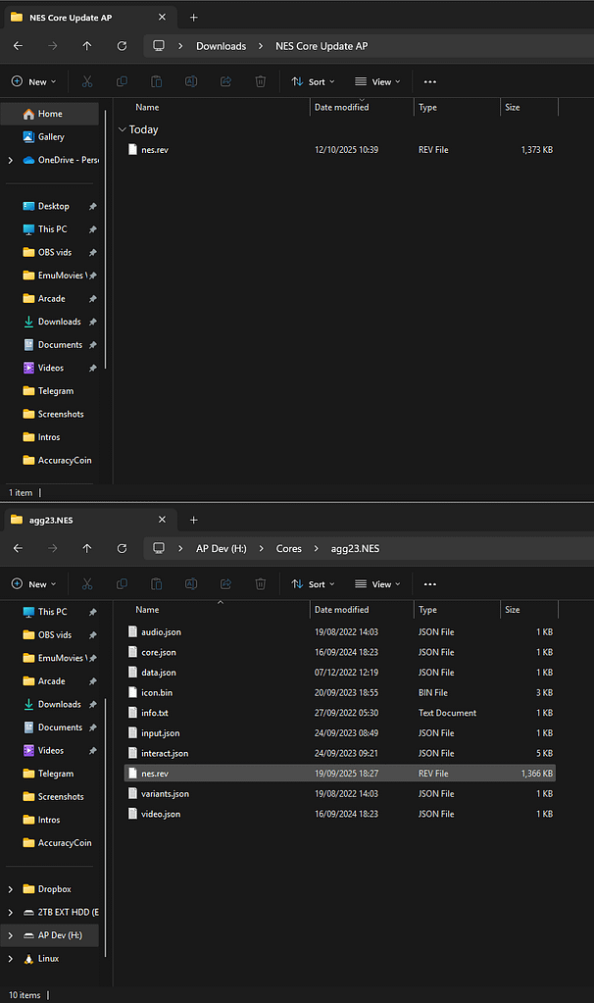Click the New button in top window

(x=34, y=82)
